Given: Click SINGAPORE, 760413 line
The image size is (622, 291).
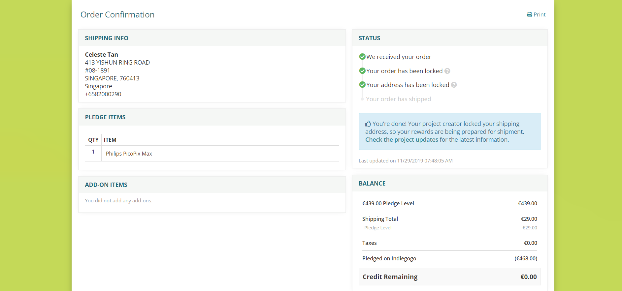Looking at the screenshot, I should click(112, 78).
